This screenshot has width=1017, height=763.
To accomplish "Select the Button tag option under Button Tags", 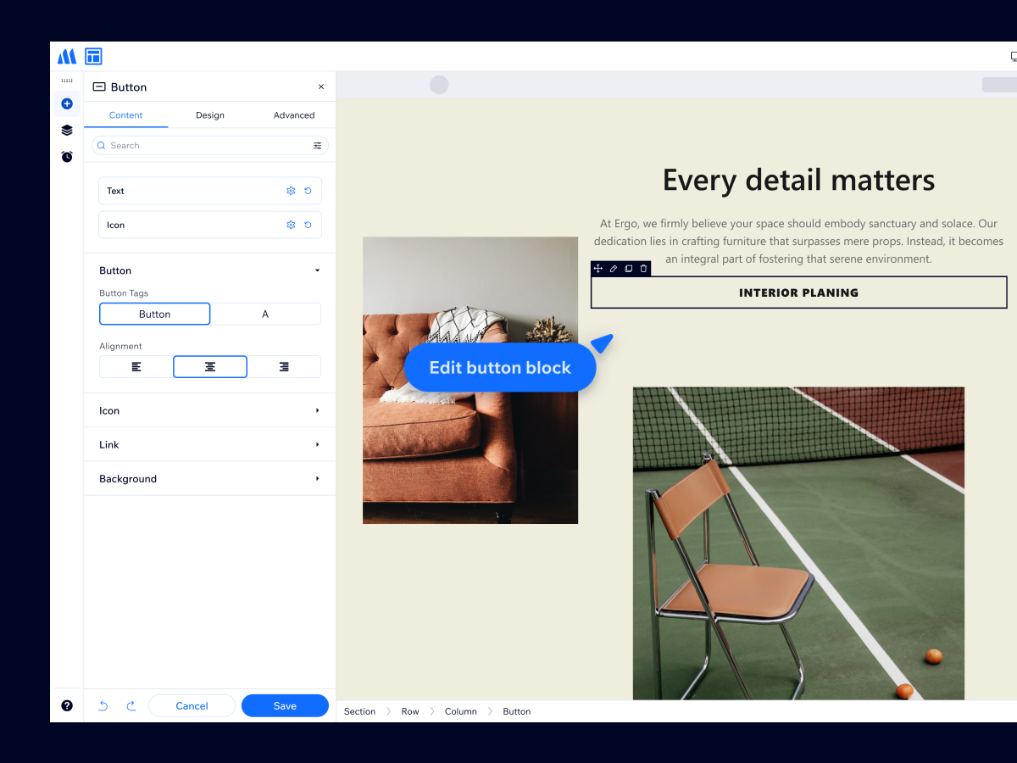I will 154,314.
